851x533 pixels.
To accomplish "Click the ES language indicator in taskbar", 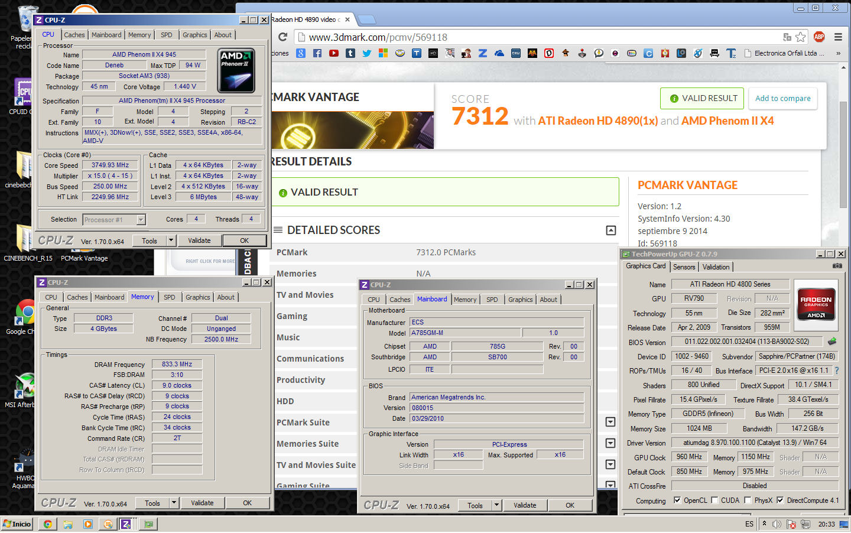I will (x=749, y=524).
